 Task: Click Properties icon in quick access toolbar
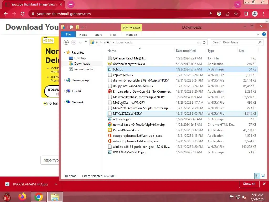pos(72,27)
